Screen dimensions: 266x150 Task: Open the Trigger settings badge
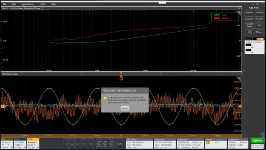[x=216, y=143]
